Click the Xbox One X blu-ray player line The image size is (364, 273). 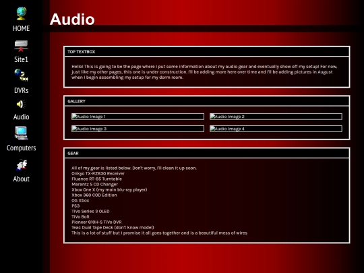coord(109,189)
